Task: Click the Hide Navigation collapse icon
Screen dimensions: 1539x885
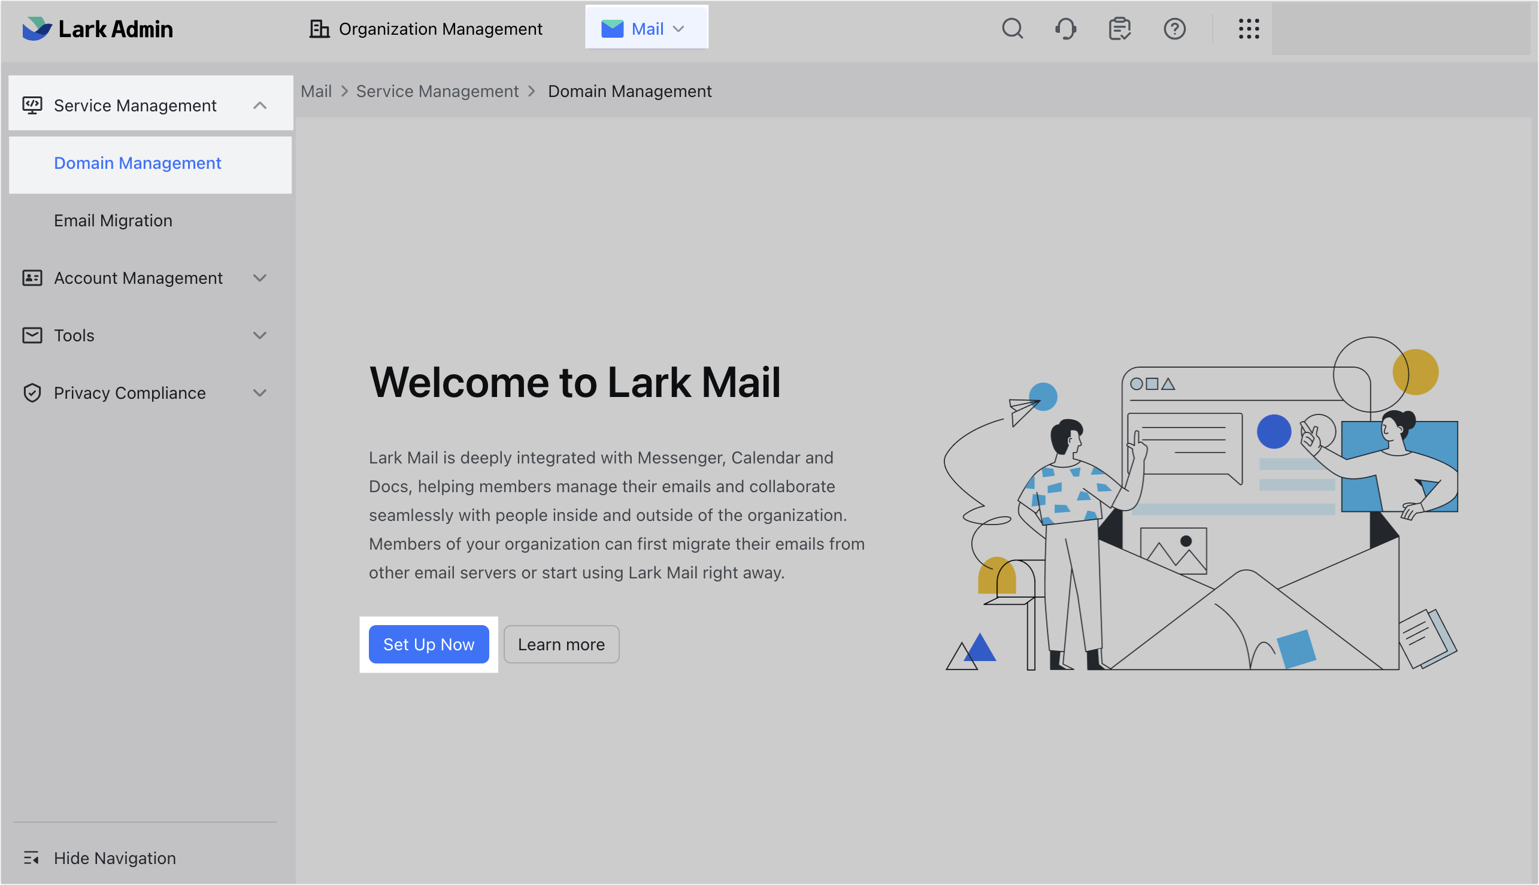Action: pyautogui.click(x=31, y=857)
